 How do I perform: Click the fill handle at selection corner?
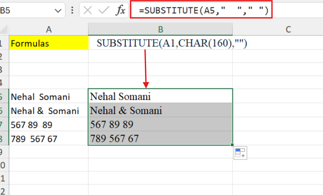coord(232,145)
